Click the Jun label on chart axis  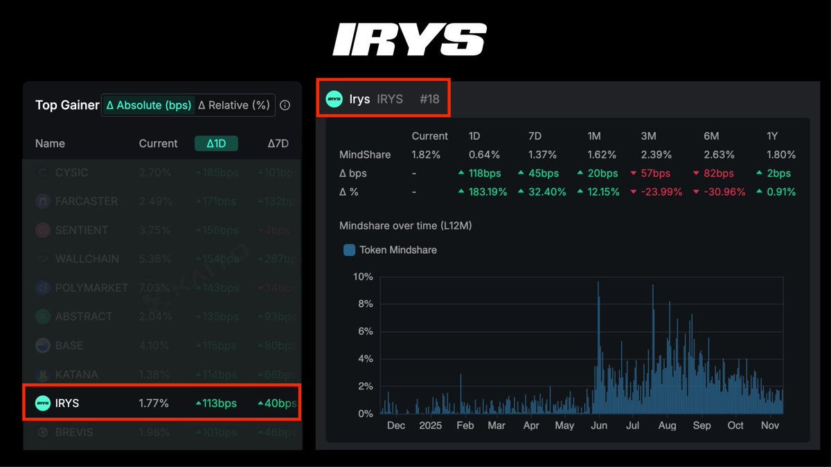tap(600, 425)
